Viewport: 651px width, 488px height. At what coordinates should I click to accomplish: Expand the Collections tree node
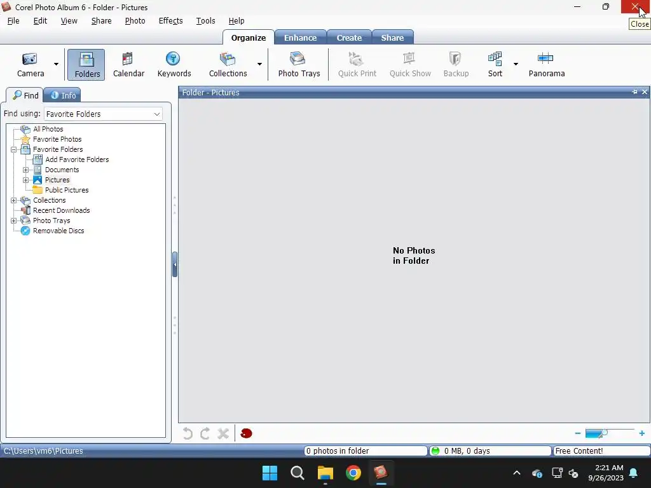(x=14, y=200)
